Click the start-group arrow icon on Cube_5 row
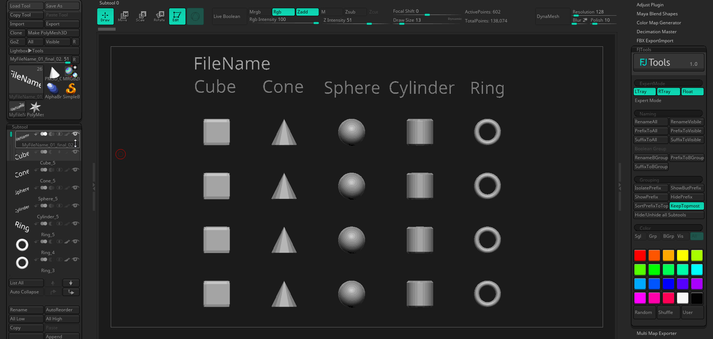 [x=36, y=152]
